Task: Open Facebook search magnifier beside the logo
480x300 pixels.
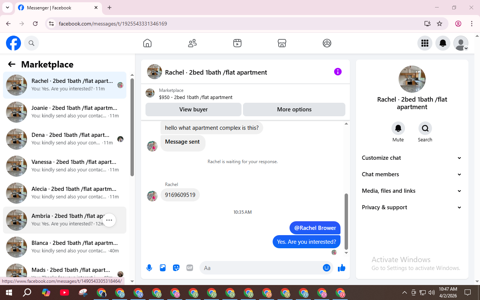Action: click(31, 43)
